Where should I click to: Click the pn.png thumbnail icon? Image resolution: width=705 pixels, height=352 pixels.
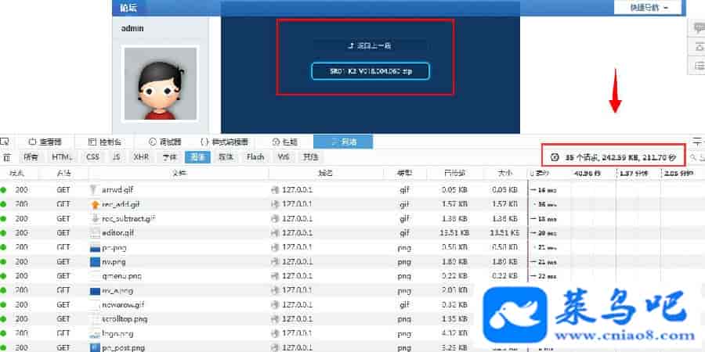click(95, 247)
